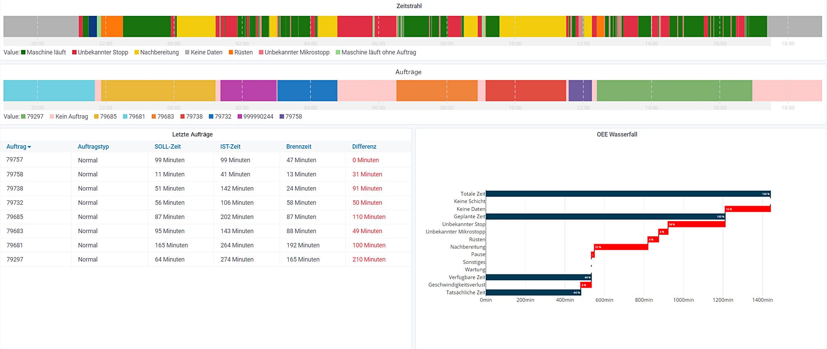827x349 pixels.
Task: Click the 79685 order legend icon
Action: click(96, 117)
